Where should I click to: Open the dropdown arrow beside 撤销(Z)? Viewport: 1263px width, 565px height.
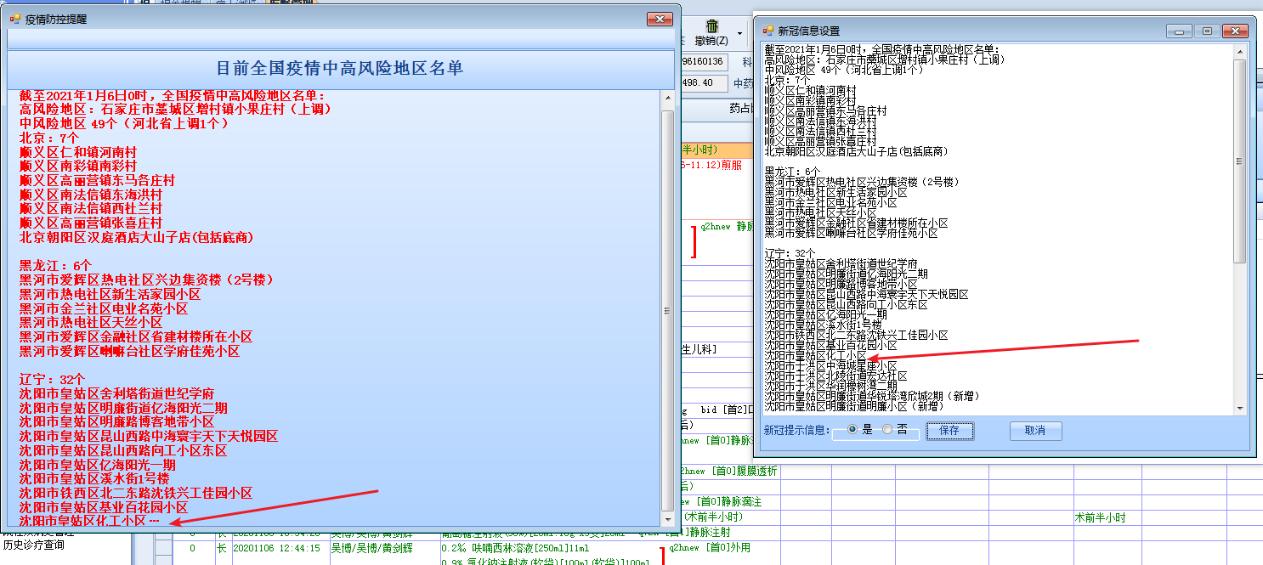(739, 34)
